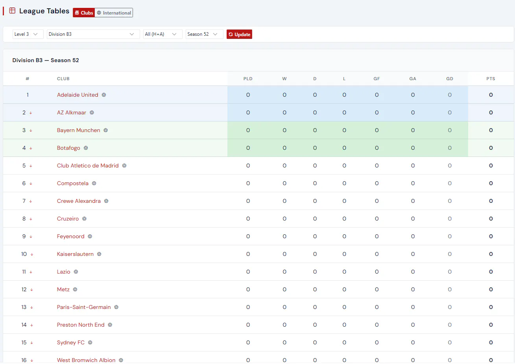Open the Kaiserslautern club link
Viewport: 515px width, 364px height.
tap(75, 254)
